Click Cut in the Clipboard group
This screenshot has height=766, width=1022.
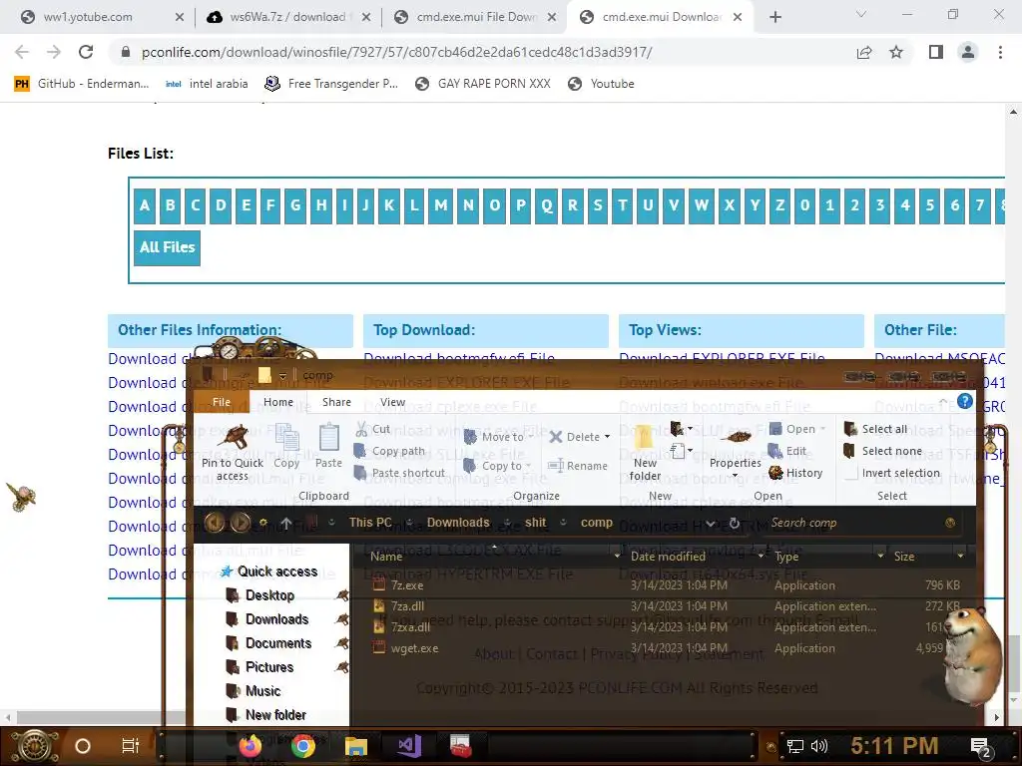[373, 429]
